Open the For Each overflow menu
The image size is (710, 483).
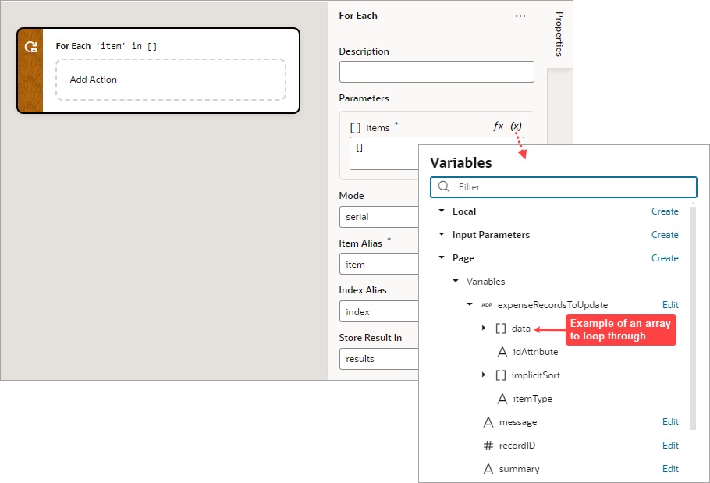click(520, 16)
